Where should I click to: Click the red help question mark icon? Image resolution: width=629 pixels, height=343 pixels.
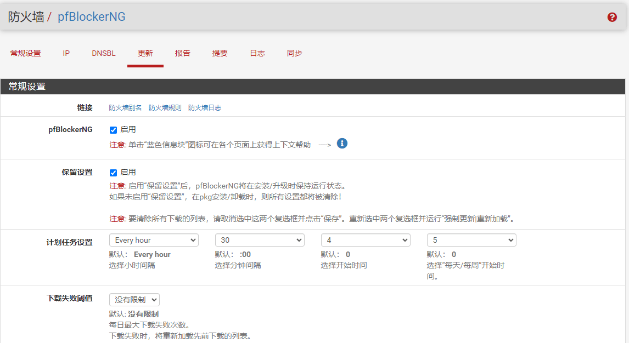point(612,17)
